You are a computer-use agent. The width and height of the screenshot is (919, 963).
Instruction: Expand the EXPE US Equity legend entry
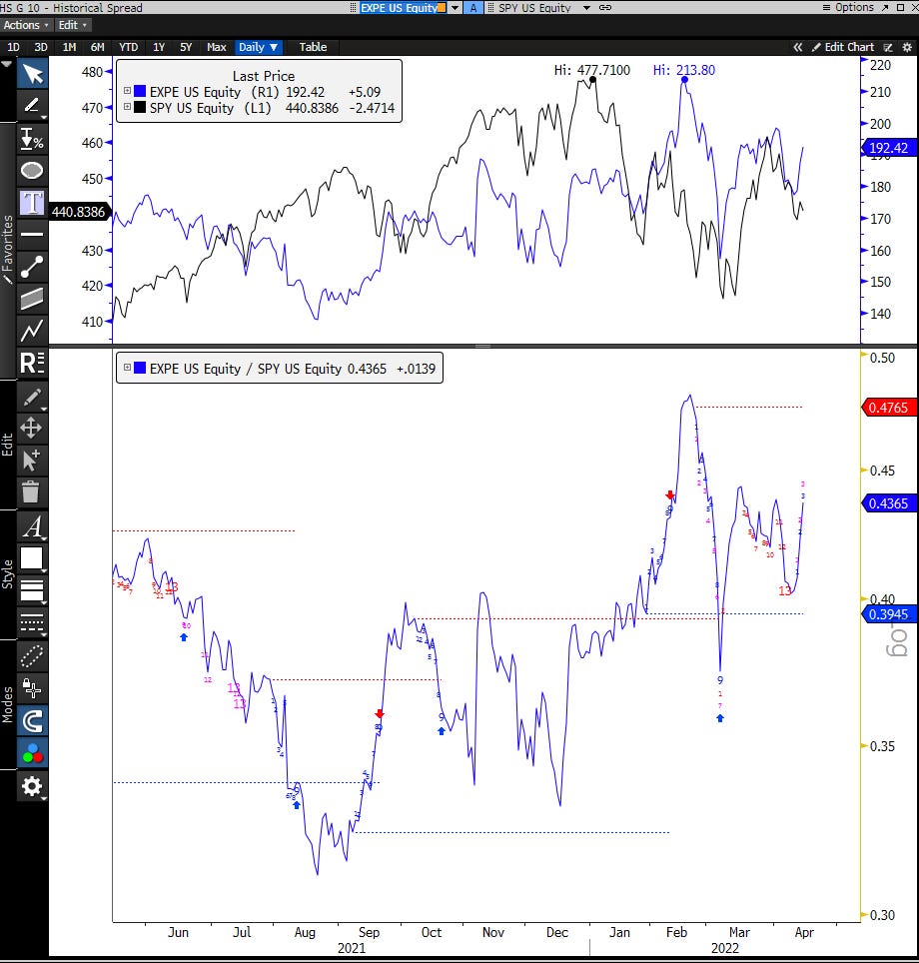127,91
